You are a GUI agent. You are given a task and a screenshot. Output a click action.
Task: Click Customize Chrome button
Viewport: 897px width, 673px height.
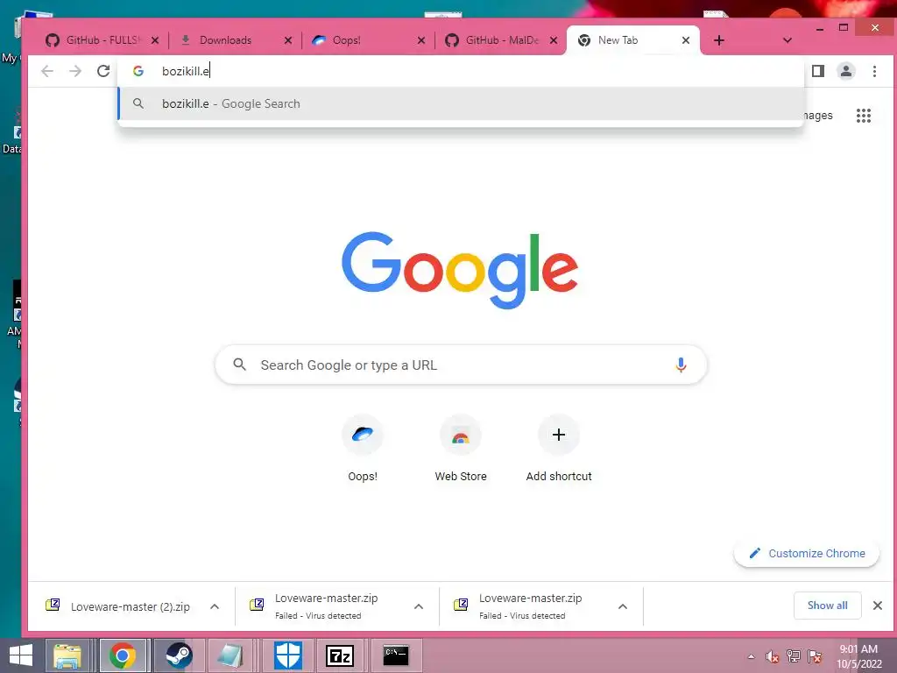point(807,554)
